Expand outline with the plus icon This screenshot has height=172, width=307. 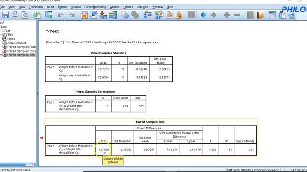coord(226,15)
